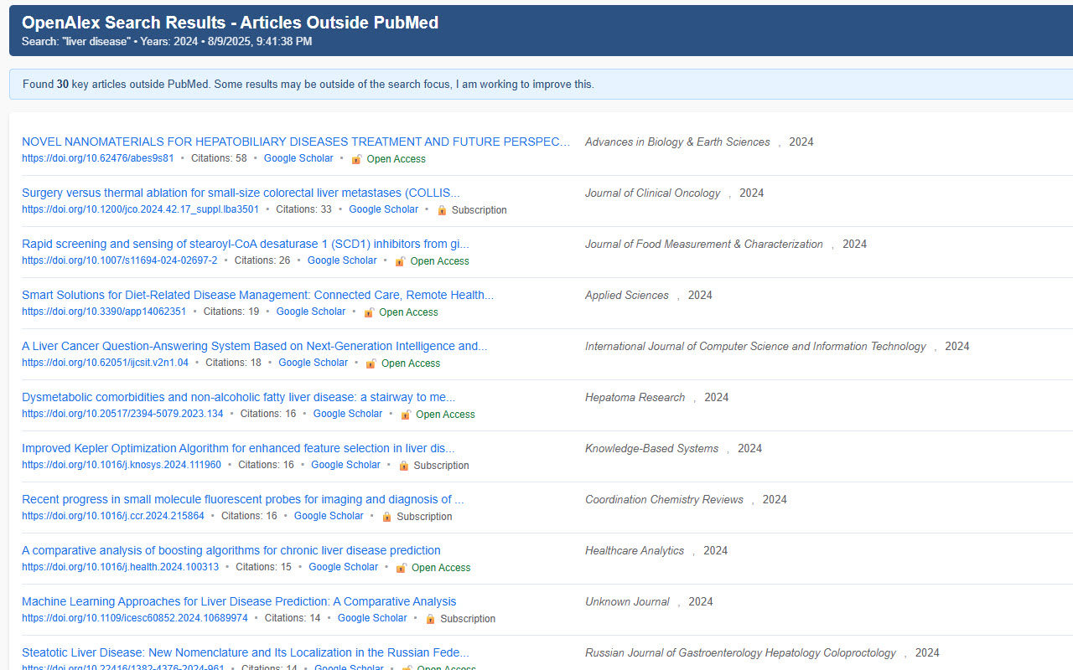Follow DOI link 10.1200/jco.2024.42.17_suppl.lba3501

click(140, 209)
